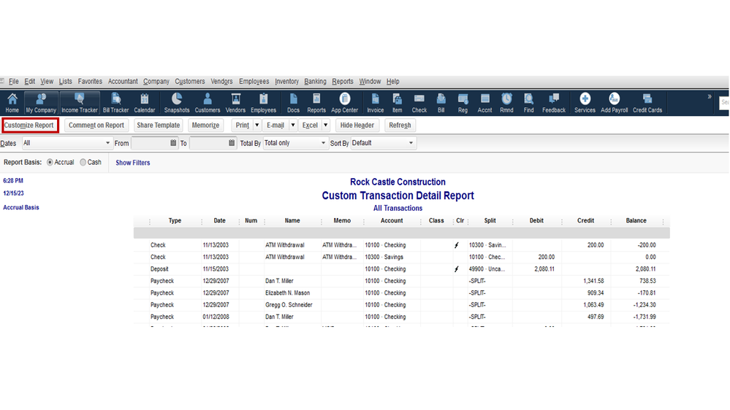
Task: Click the Hide Header button
Action: 357,125
